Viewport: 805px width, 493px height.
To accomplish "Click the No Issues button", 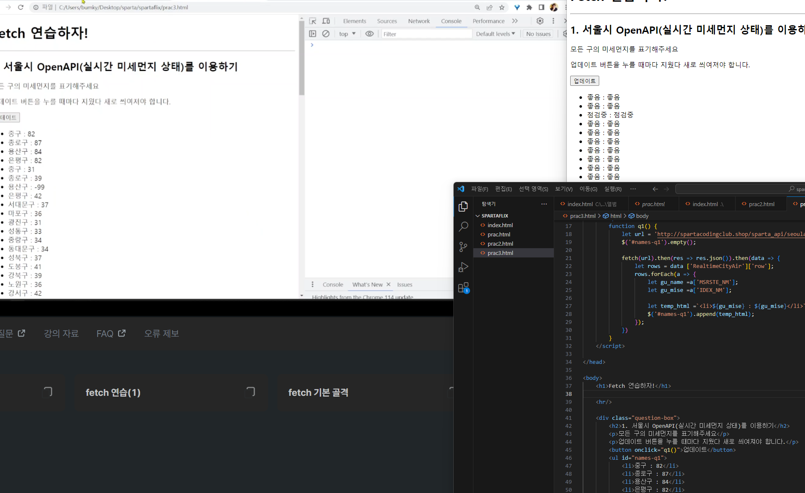I will [538, 34].
